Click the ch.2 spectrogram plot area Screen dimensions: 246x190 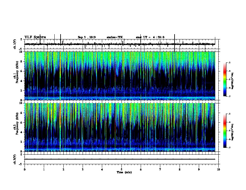pyautogui.click(x=120, y=127)
